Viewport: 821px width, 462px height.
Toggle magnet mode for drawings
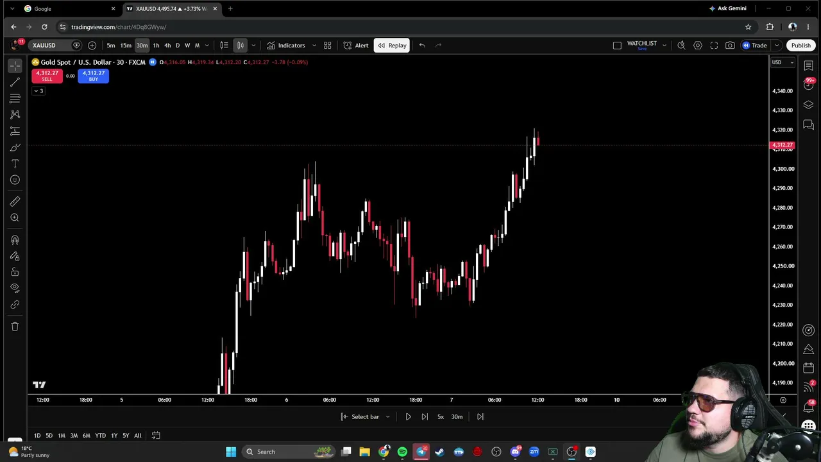(15, 240)
